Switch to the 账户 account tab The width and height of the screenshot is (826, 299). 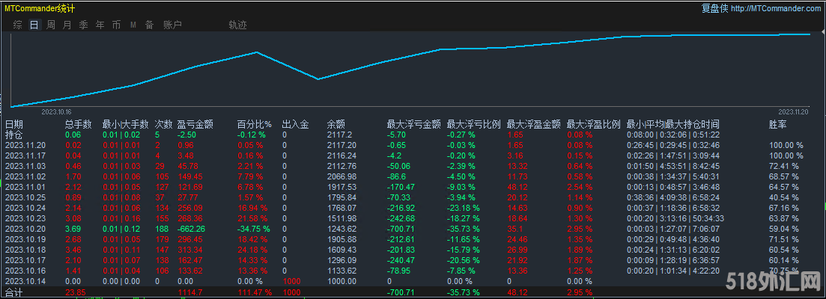(x=172, y=25)
